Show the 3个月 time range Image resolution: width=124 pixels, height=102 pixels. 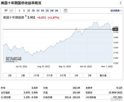[50, 76]
